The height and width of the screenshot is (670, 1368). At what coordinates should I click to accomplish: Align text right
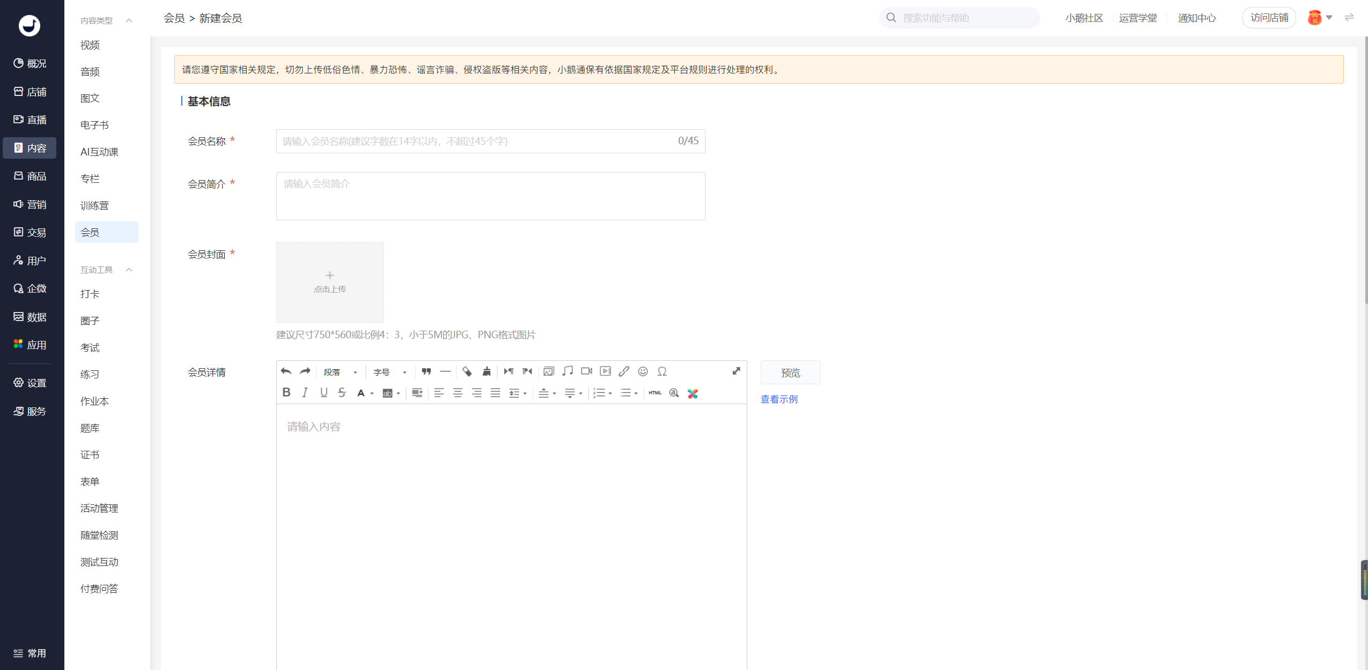(477, 393)
